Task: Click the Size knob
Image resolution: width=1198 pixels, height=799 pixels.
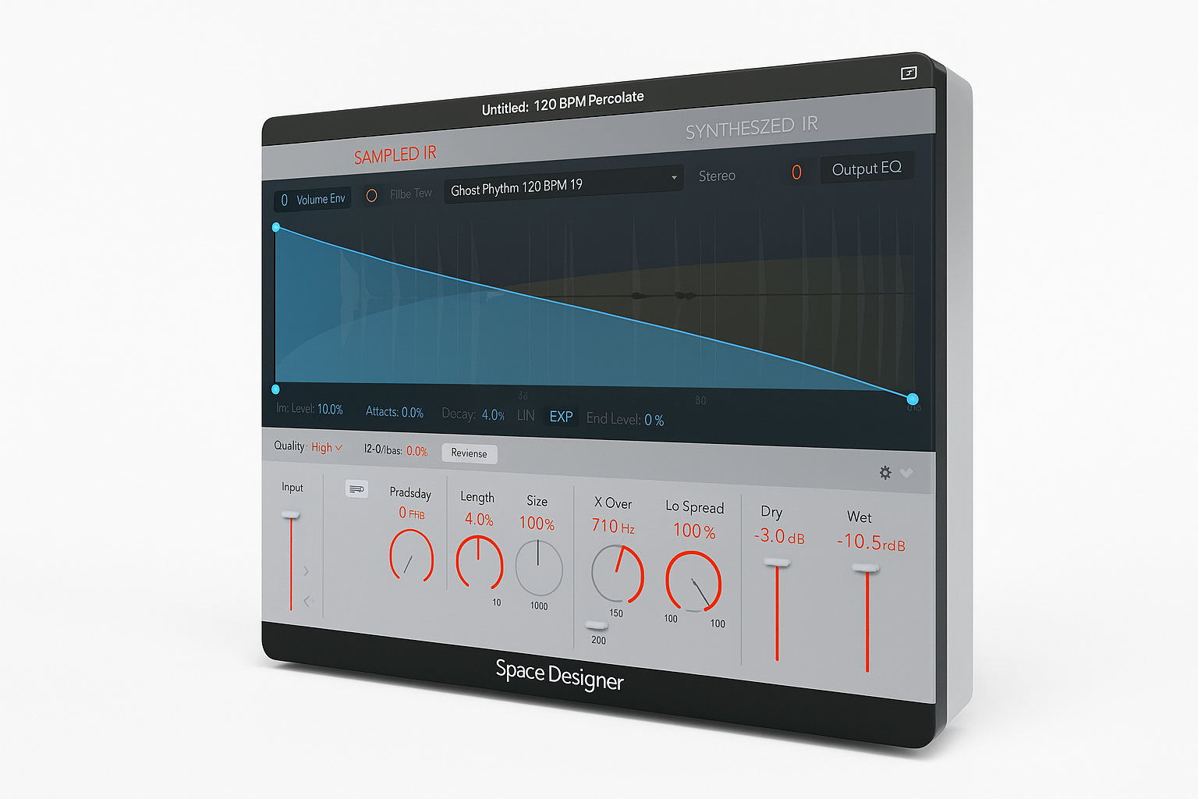Action: 539,568
